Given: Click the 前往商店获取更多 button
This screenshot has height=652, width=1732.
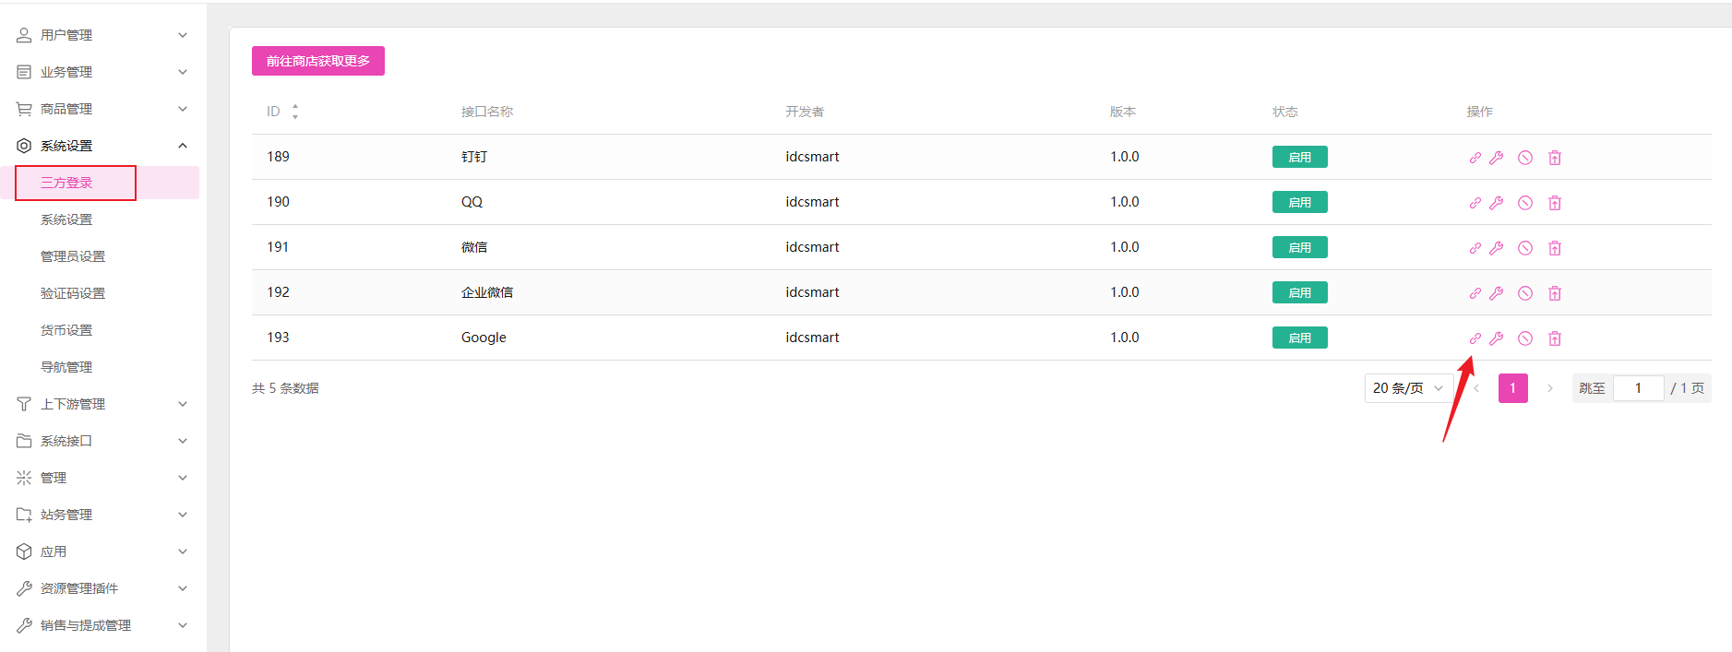Looking at the screenshot, I should [x=318, y=61].
